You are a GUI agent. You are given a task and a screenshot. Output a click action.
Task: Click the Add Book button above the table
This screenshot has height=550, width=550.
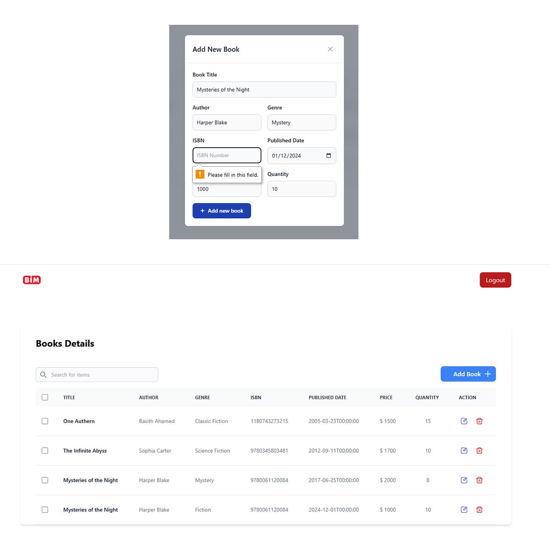tap(468, 374)
